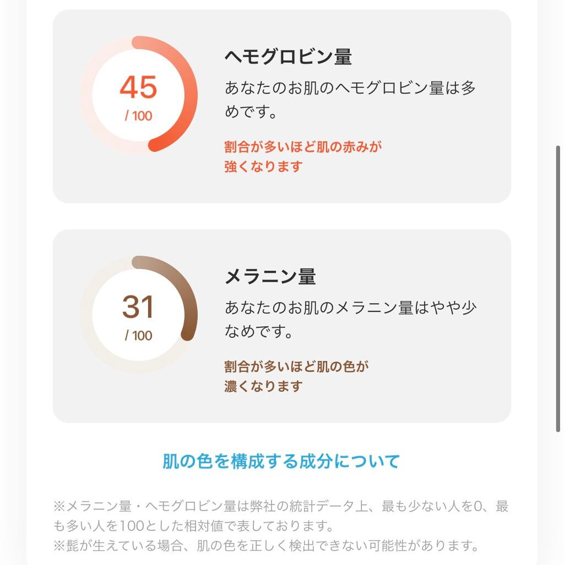This screenshot has height=565, width=564.
Task: Select the melanin score number 31
Action: [138, 307]
